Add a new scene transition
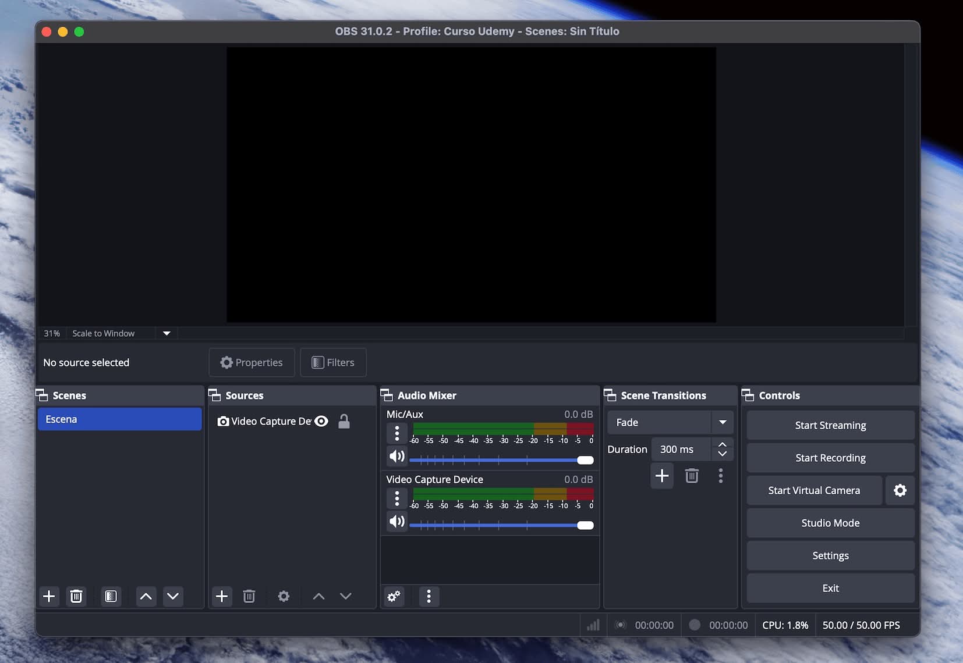This screenshot has height=663, width=963. 662,476
